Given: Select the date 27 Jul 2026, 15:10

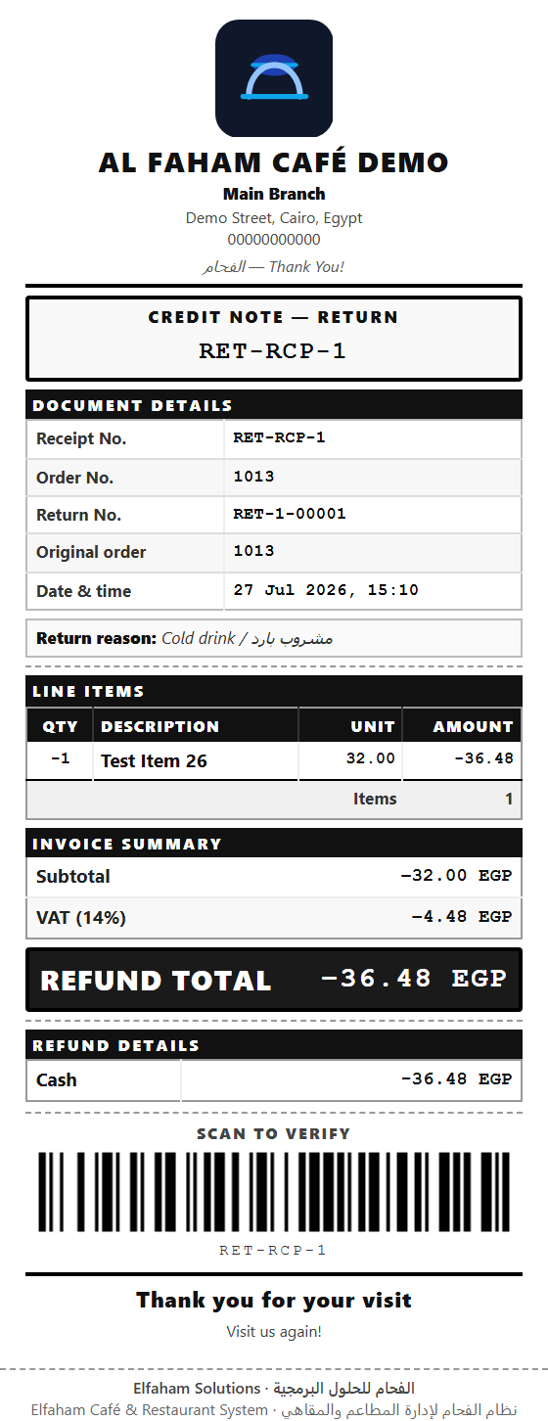Looking at the screenshot, I should [x=326, y=590].
